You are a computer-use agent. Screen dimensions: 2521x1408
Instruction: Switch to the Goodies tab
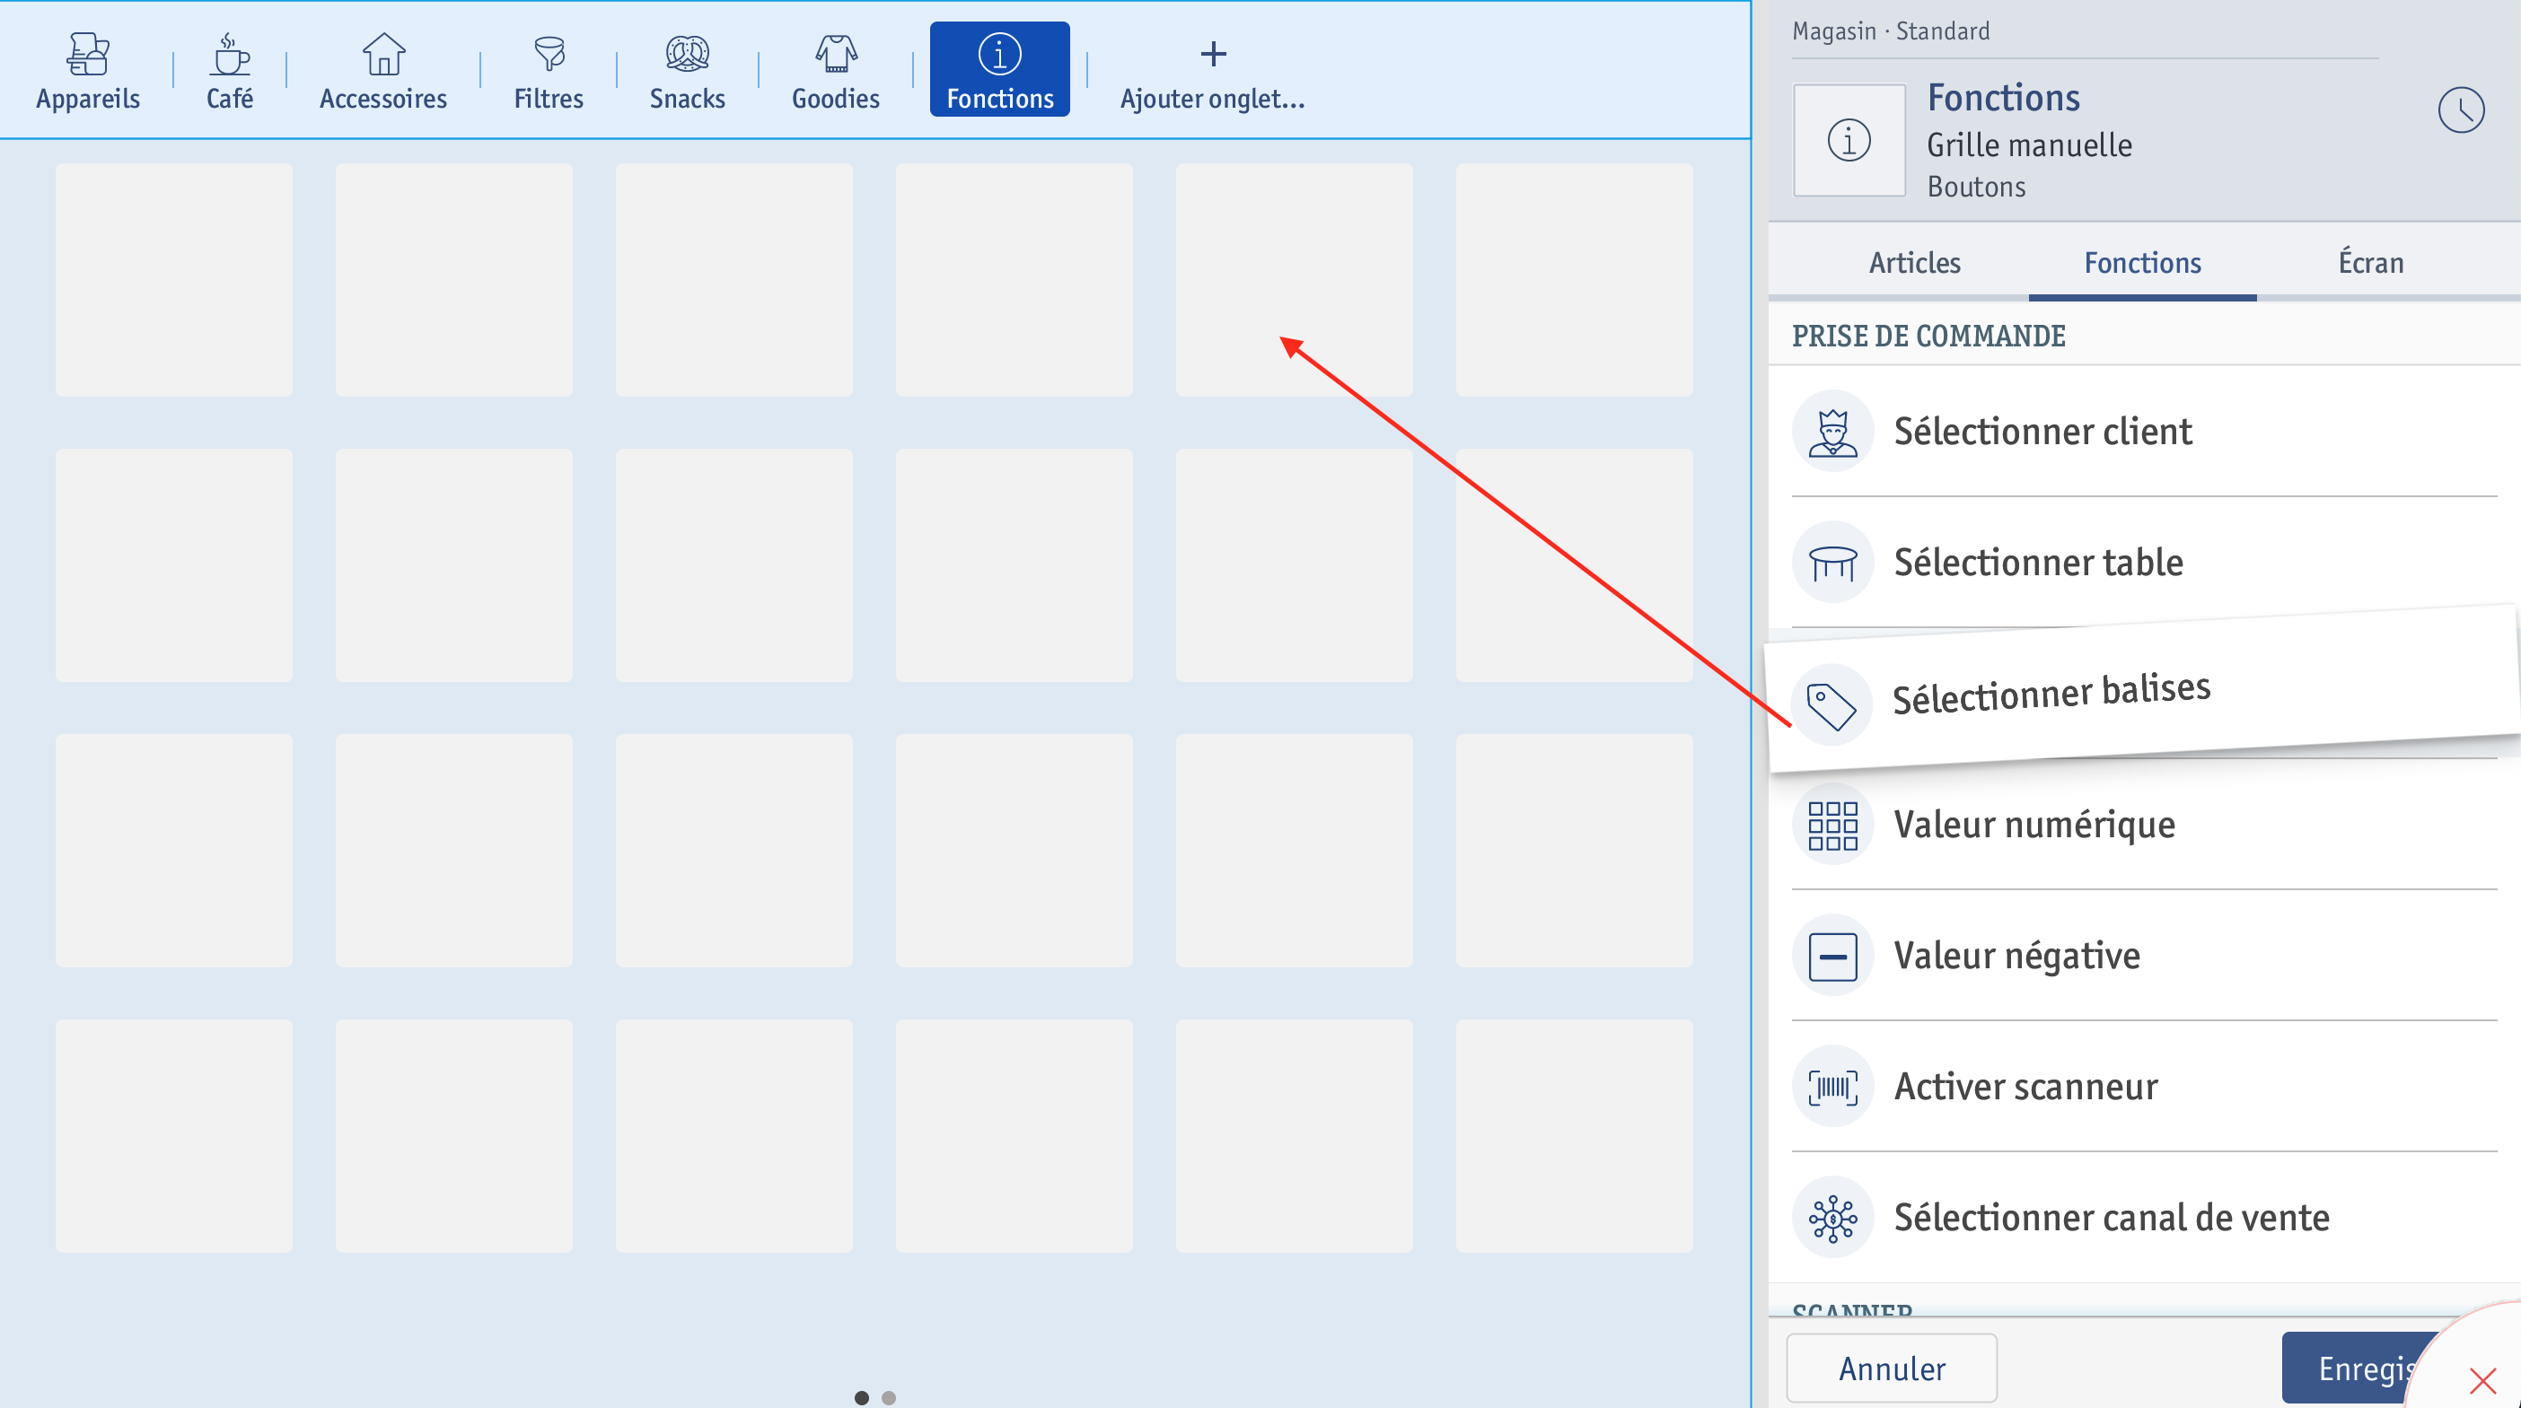point(835,71)
